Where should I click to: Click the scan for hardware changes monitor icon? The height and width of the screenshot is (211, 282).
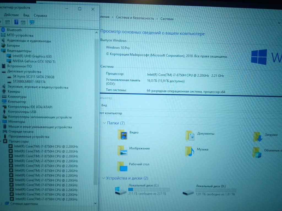[32, 22]
